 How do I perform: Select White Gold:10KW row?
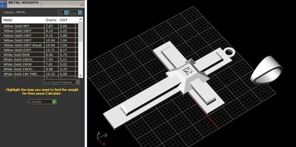pyautogui.click(x=40, y=64)
